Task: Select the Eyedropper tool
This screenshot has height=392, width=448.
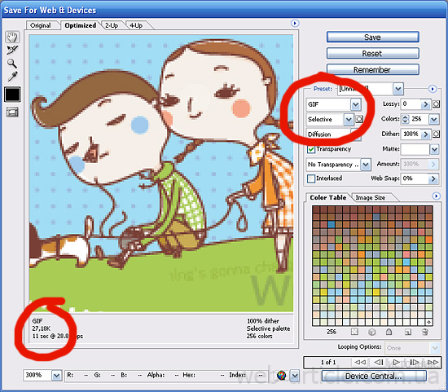Action: (x=12, y=77)
